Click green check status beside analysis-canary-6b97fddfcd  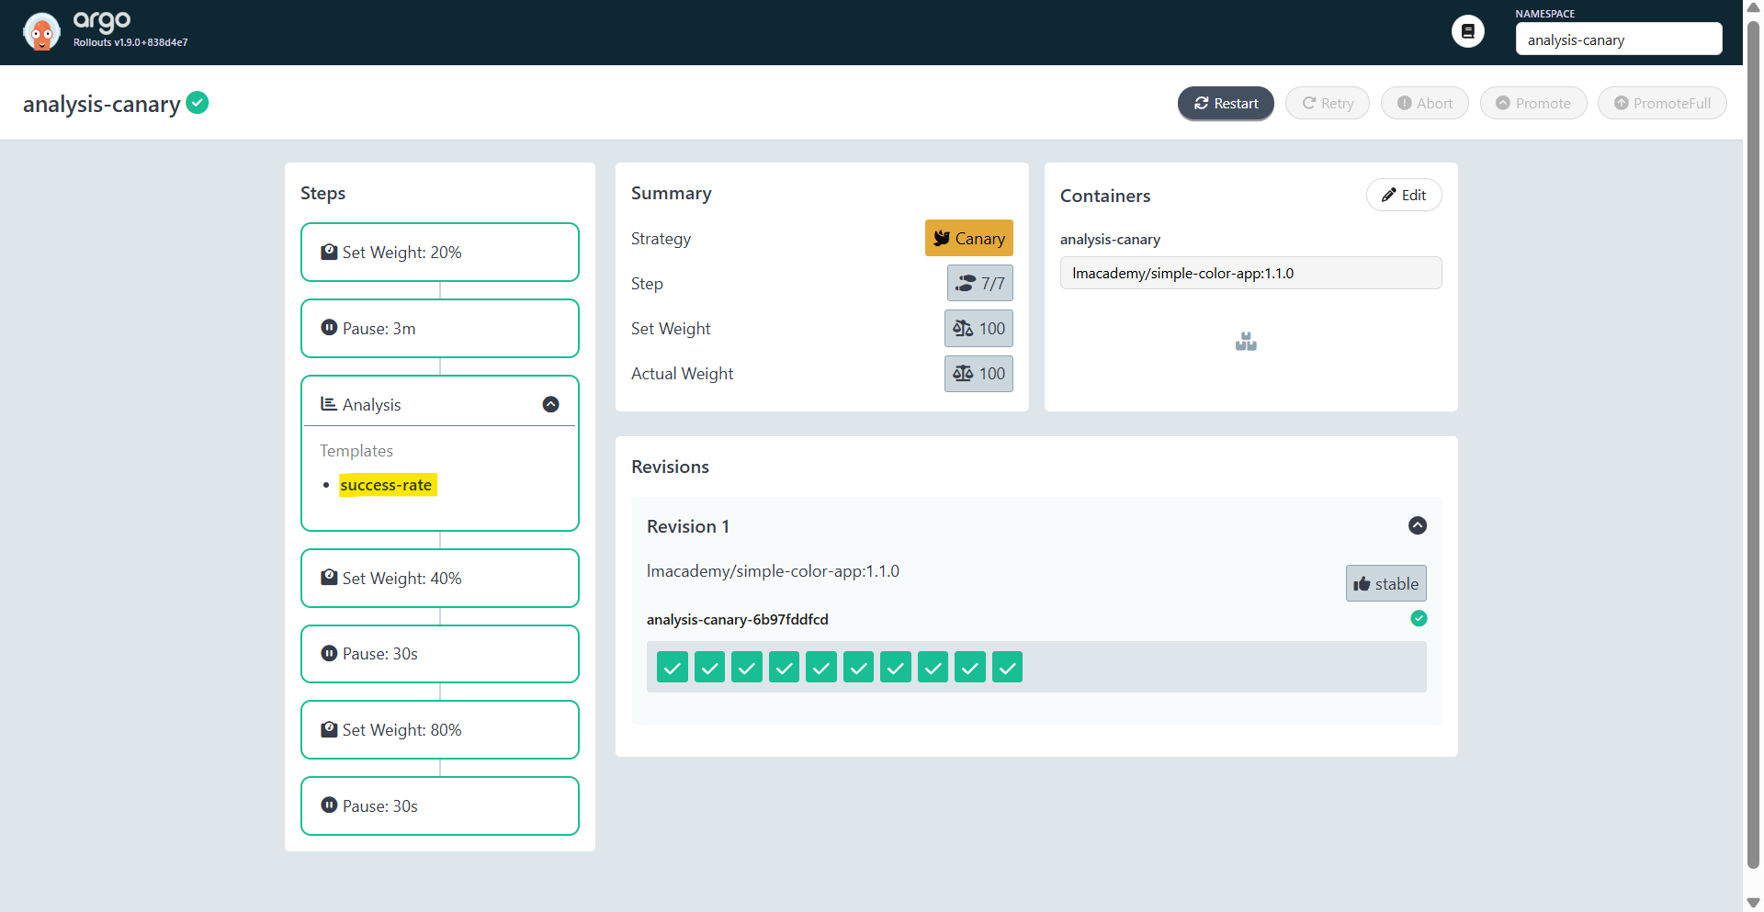click(1419, 618)
